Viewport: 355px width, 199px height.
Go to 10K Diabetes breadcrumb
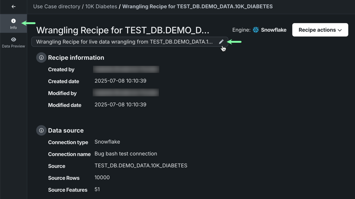click(x=101, y=7)
